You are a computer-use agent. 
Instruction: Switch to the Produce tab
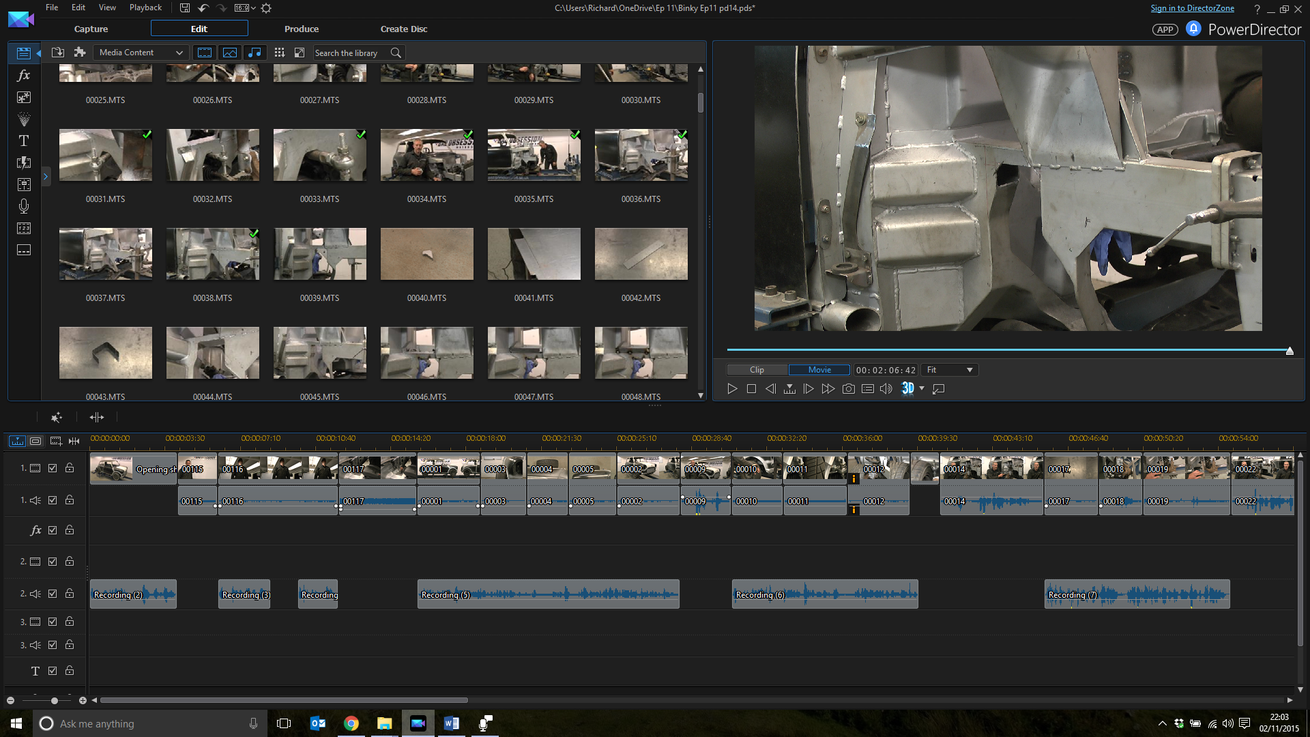pyautogui.click(x=302, y=29)
